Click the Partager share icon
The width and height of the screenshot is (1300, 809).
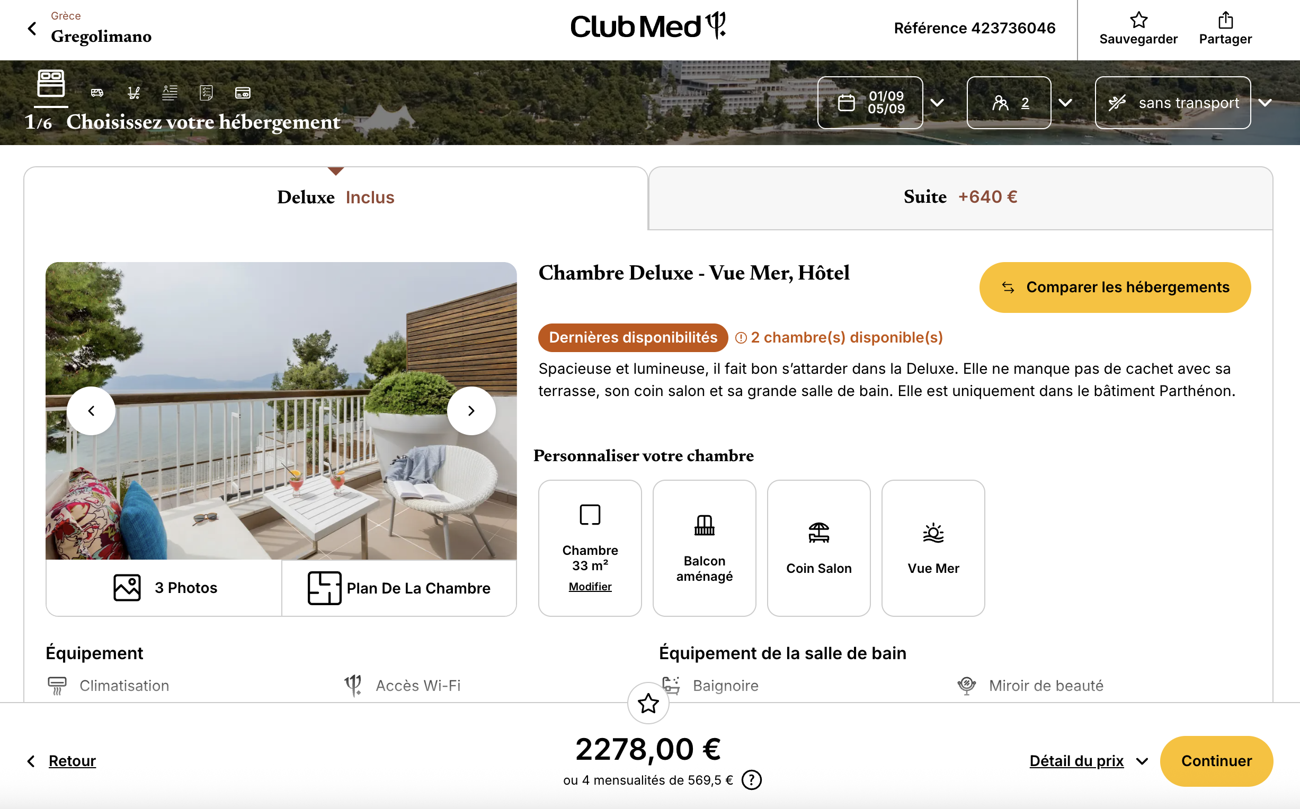[x=1225, y=21]
